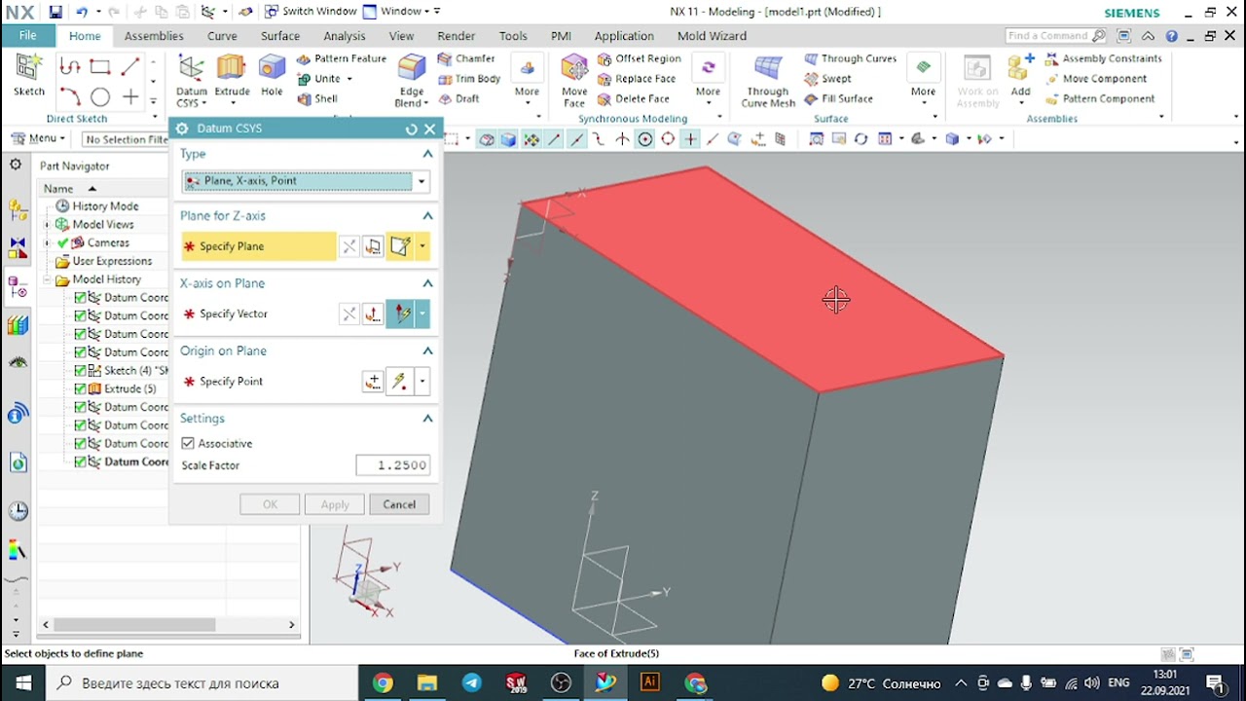Open Google Chrome from the taskbar

(383, 683)
